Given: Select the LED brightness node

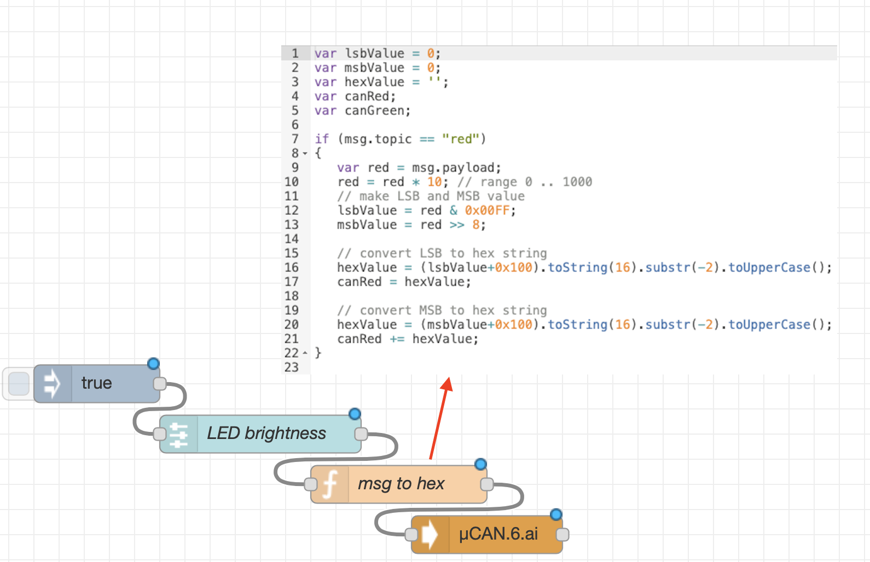Looking at the screenshot, I should [x=260, y=434].
